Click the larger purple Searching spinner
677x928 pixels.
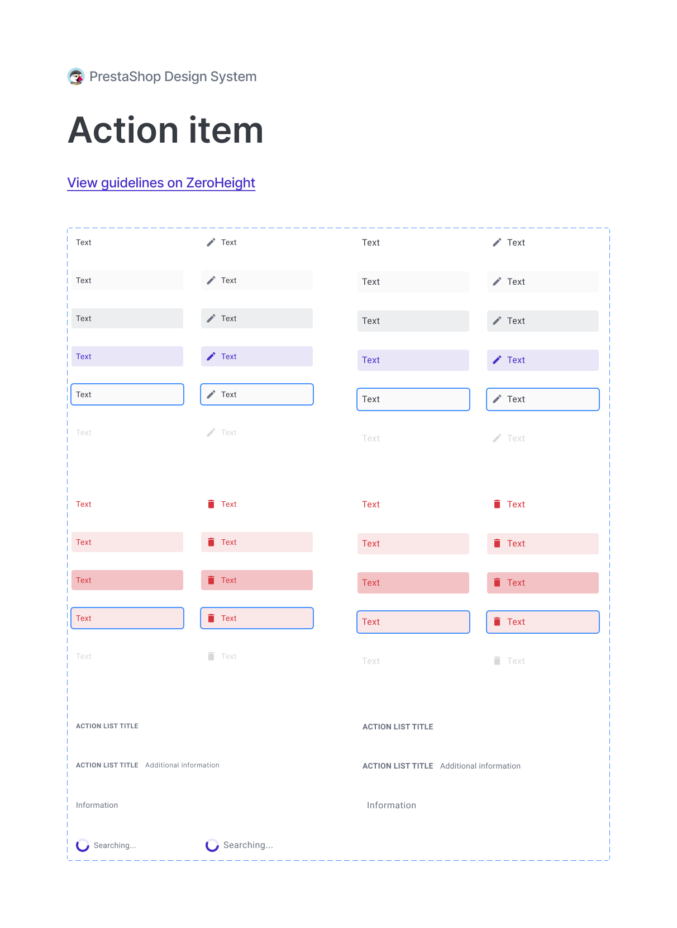[x=212, y=845]
